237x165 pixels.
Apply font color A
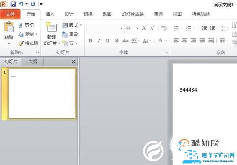point(160,40)
